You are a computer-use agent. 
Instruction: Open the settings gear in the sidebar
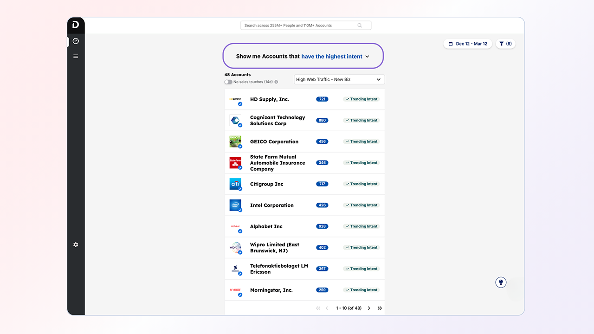coord(76,244)
